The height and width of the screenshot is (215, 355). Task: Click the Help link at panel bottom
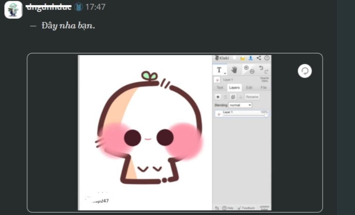228,208
